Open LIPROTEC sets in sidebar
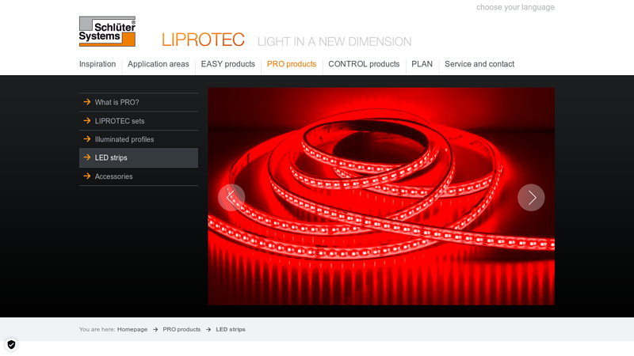Image resolution: width=634 pixels, height=356 pixels. coord(139,121)
